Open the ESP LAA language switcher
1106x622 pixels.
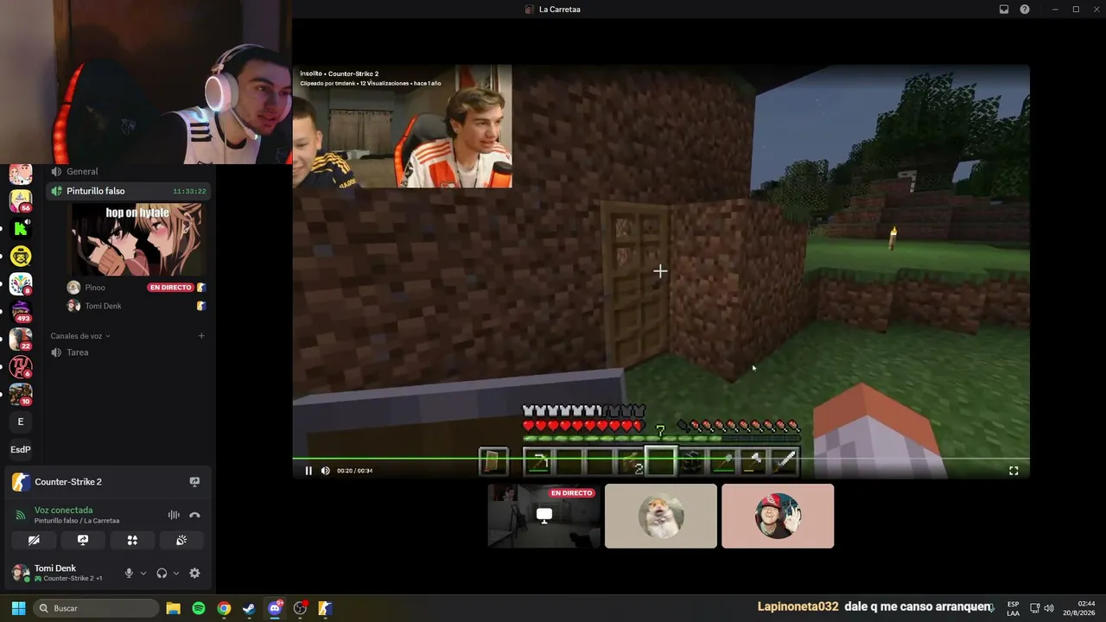click(x=1013, y=608)
